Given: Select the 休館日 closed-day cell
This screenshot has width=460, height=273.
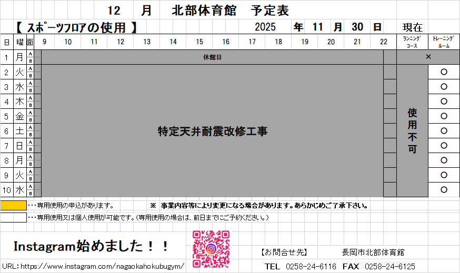Looking at the screenshot, I should point(212,57).
